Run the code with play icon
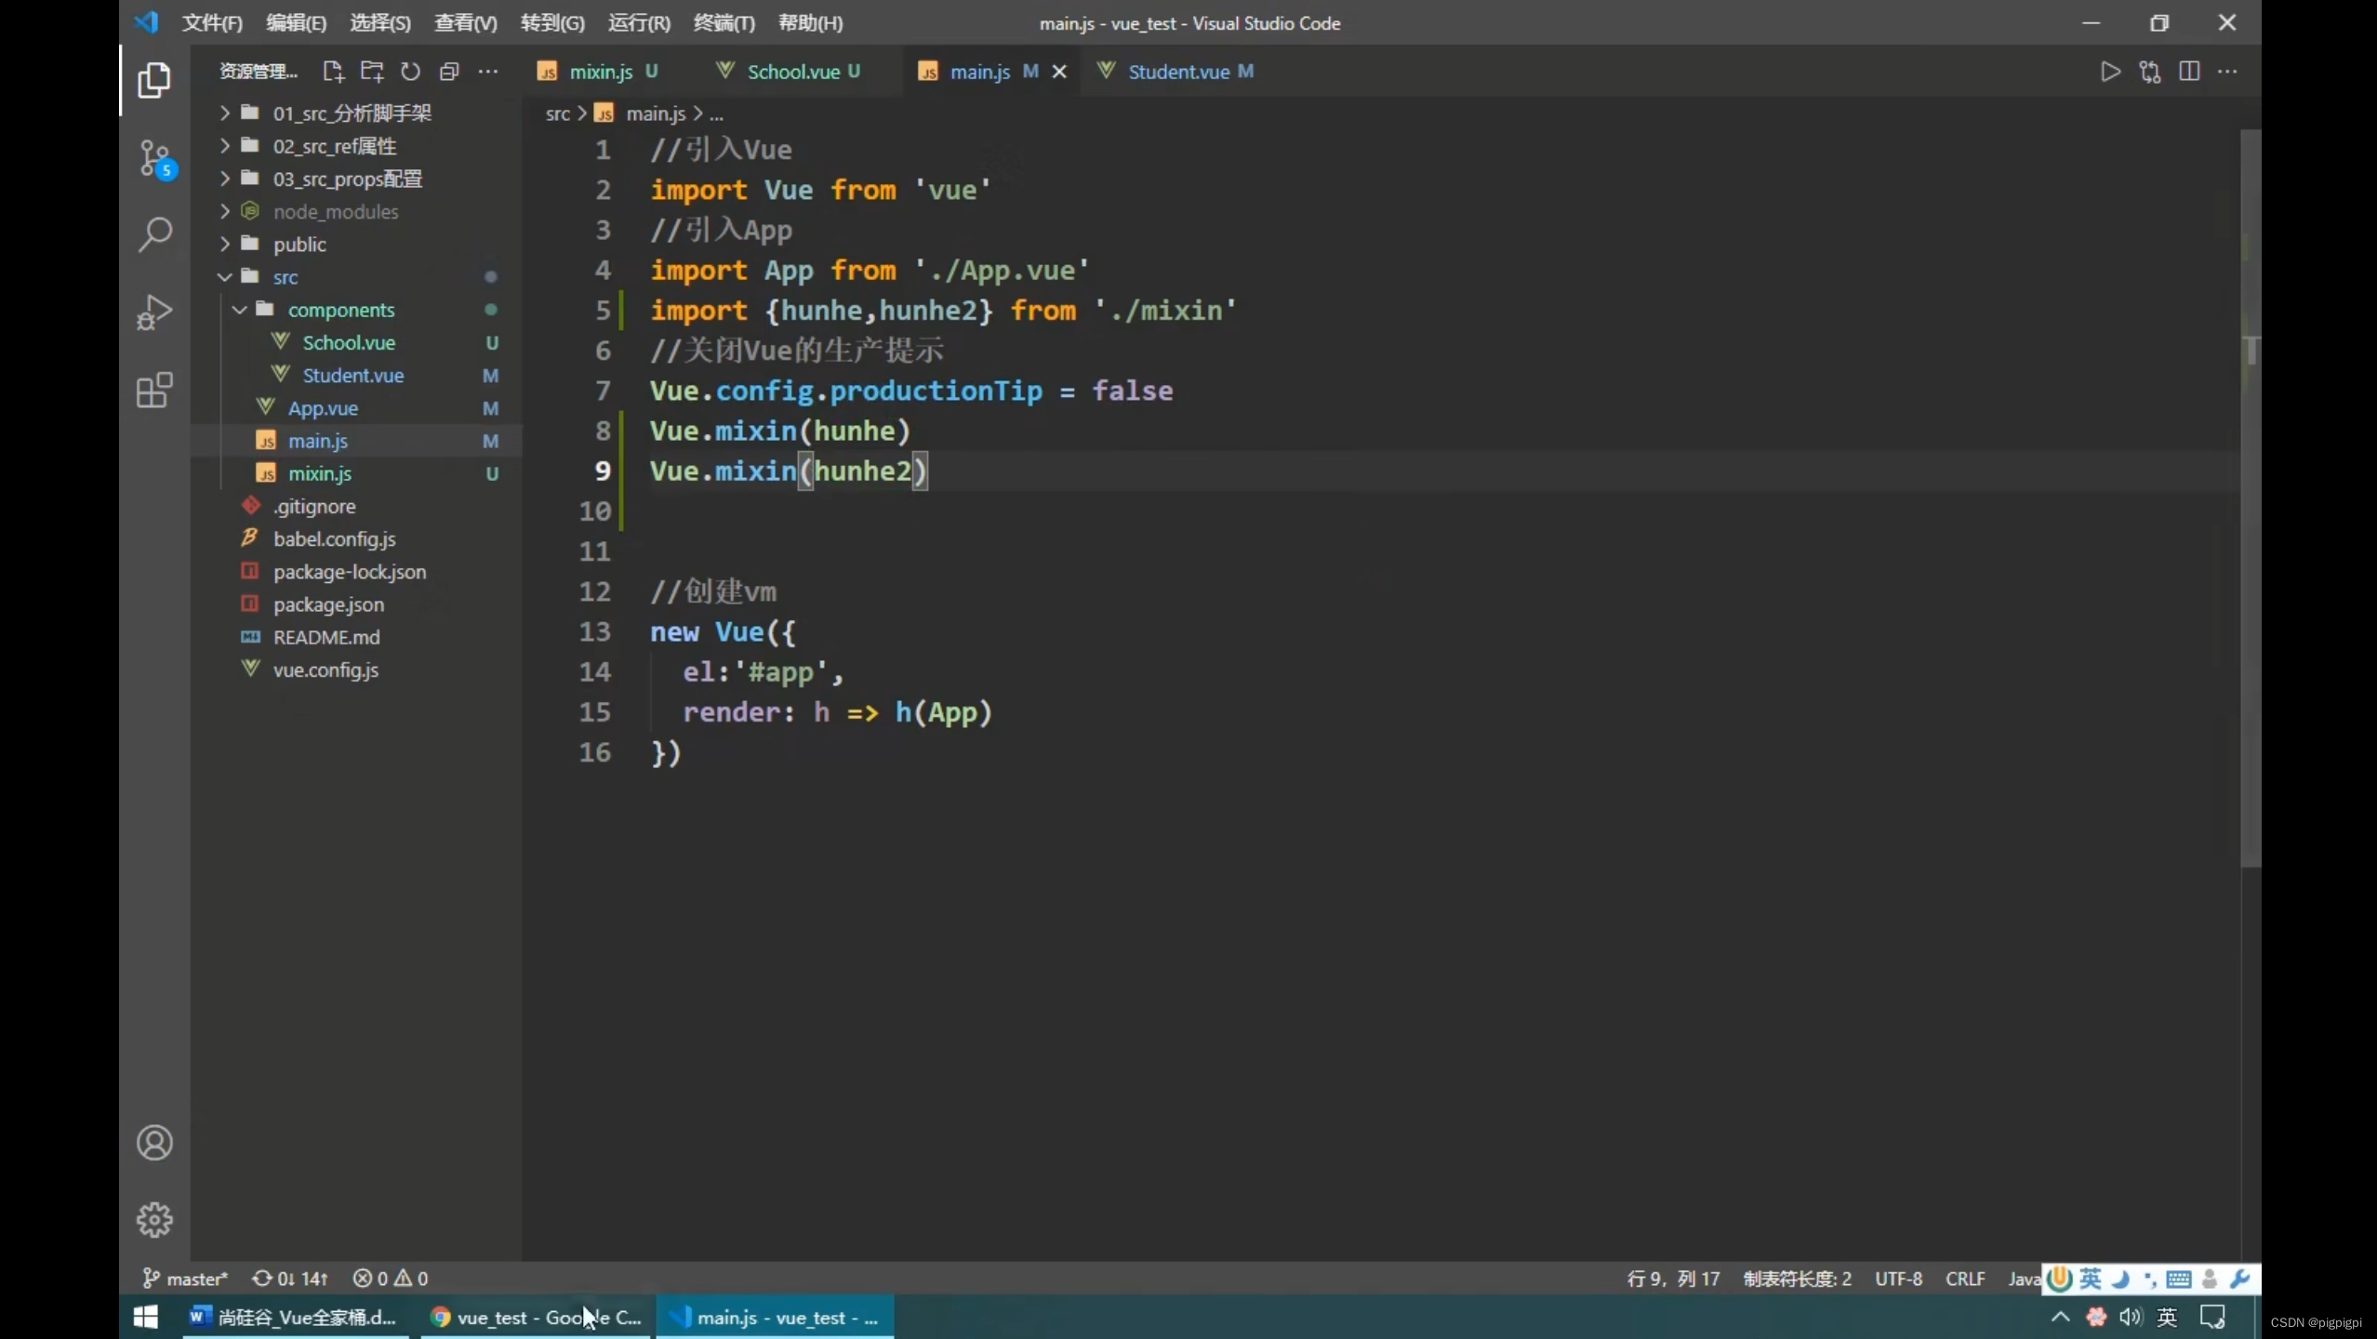Screen dimensions: 2377x1339 coord(2110,72)
